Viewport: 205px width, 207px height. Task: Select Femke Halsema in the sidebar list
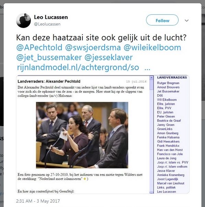pos(168,137)
